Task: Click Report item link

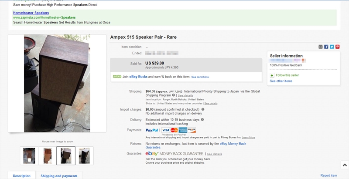Action: click(329, 176)
